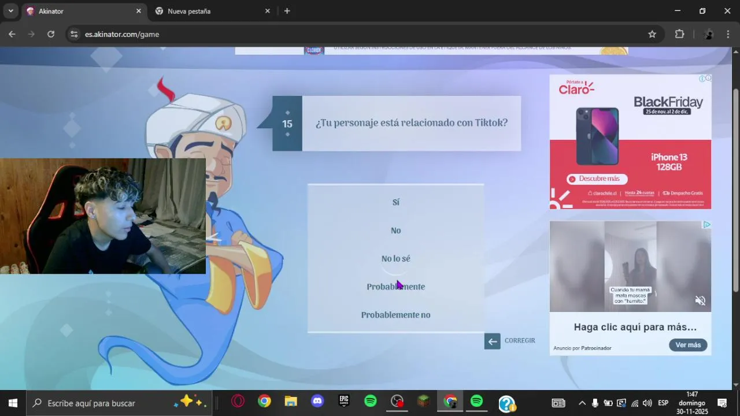
Task: Open active Chrome window in taskbar
Action: 450,402
